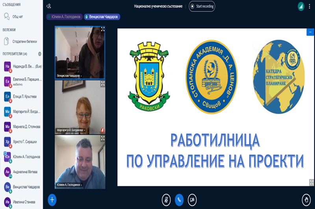Click Start recording button
315x209 pixels.
point(202,6)
